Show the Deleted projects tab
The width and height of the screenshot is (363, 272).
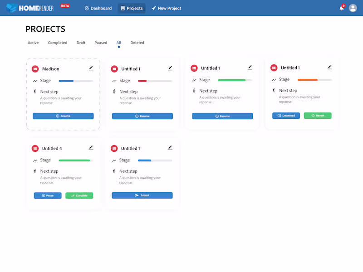click(137, 43)
